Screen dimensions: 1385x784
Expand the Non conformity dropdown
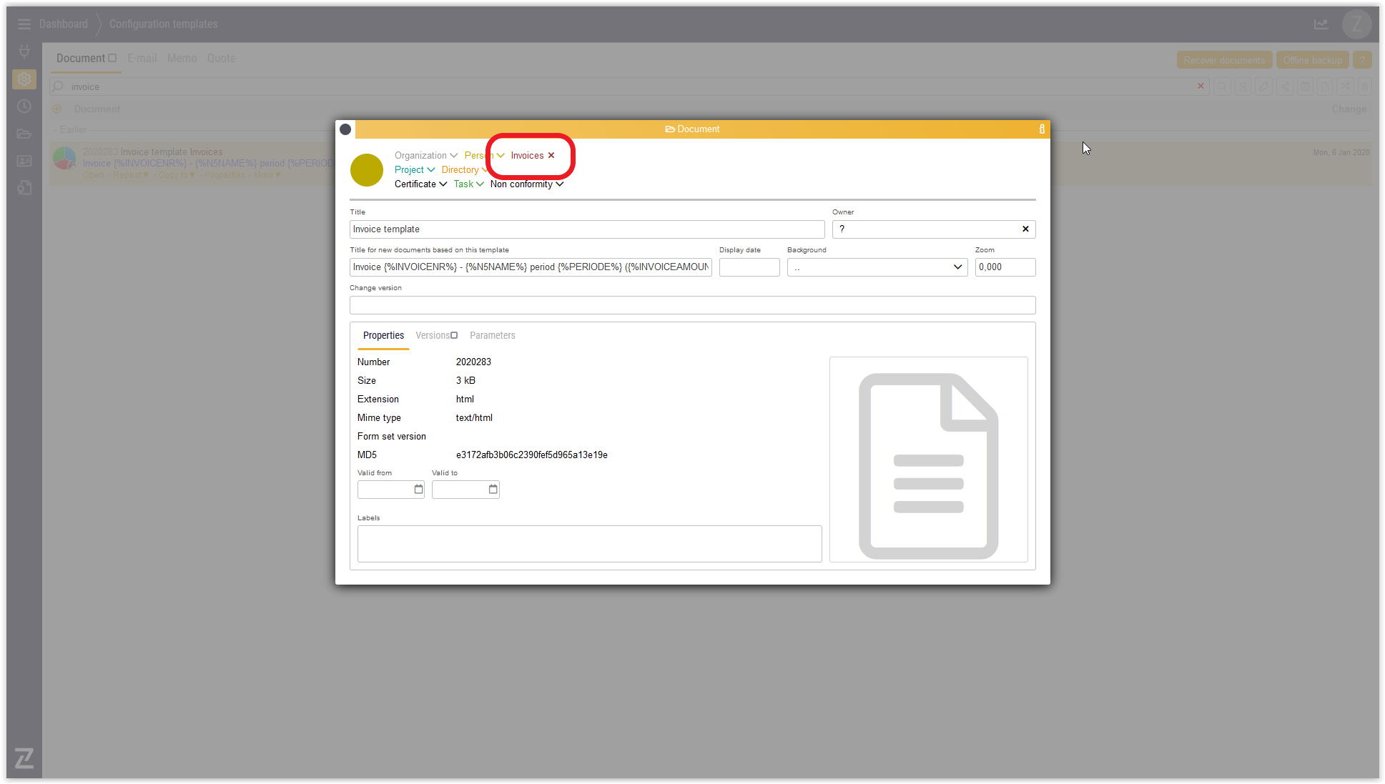tap(527, 184)
